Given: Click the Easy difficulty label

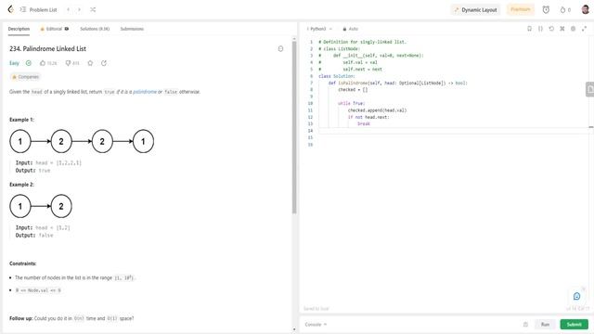Looking at the screenshot, I should coord(14,63).
